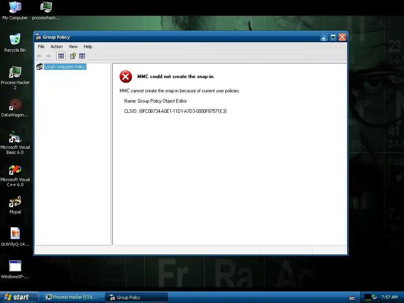Click the Group Policy title bar icon
This screenshot has height=303, width=404.
[38, 37]
